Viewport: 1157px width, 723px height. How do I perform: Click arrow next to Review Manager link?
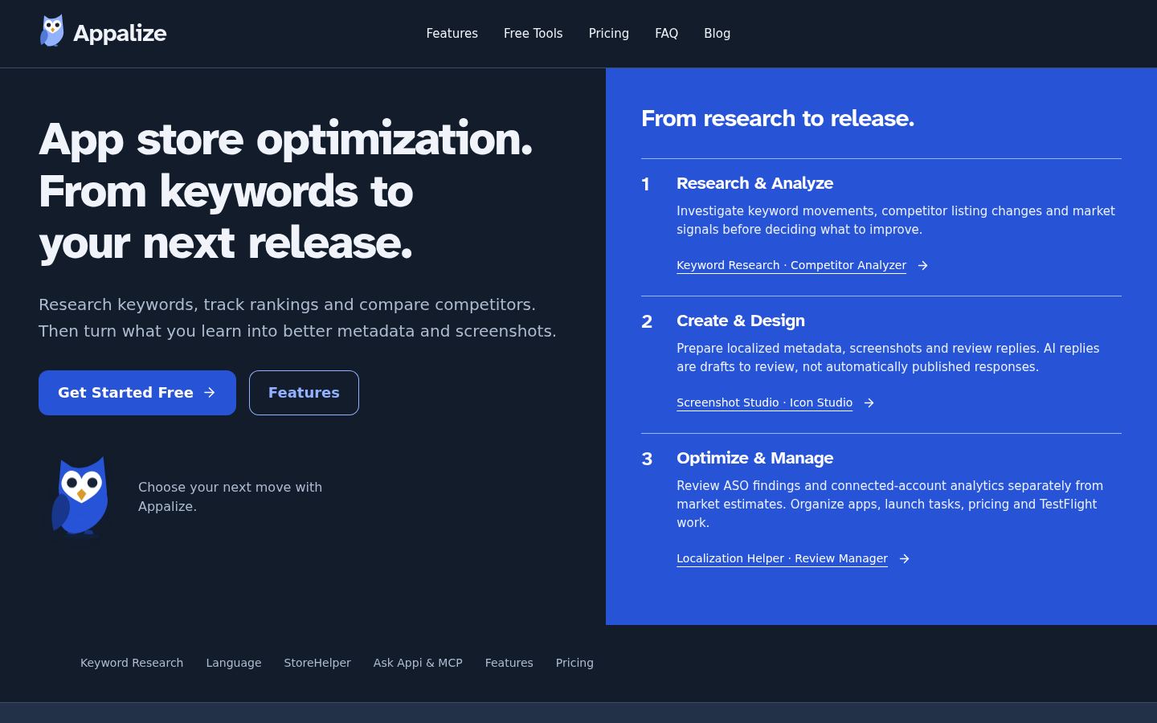click(904, 558)
